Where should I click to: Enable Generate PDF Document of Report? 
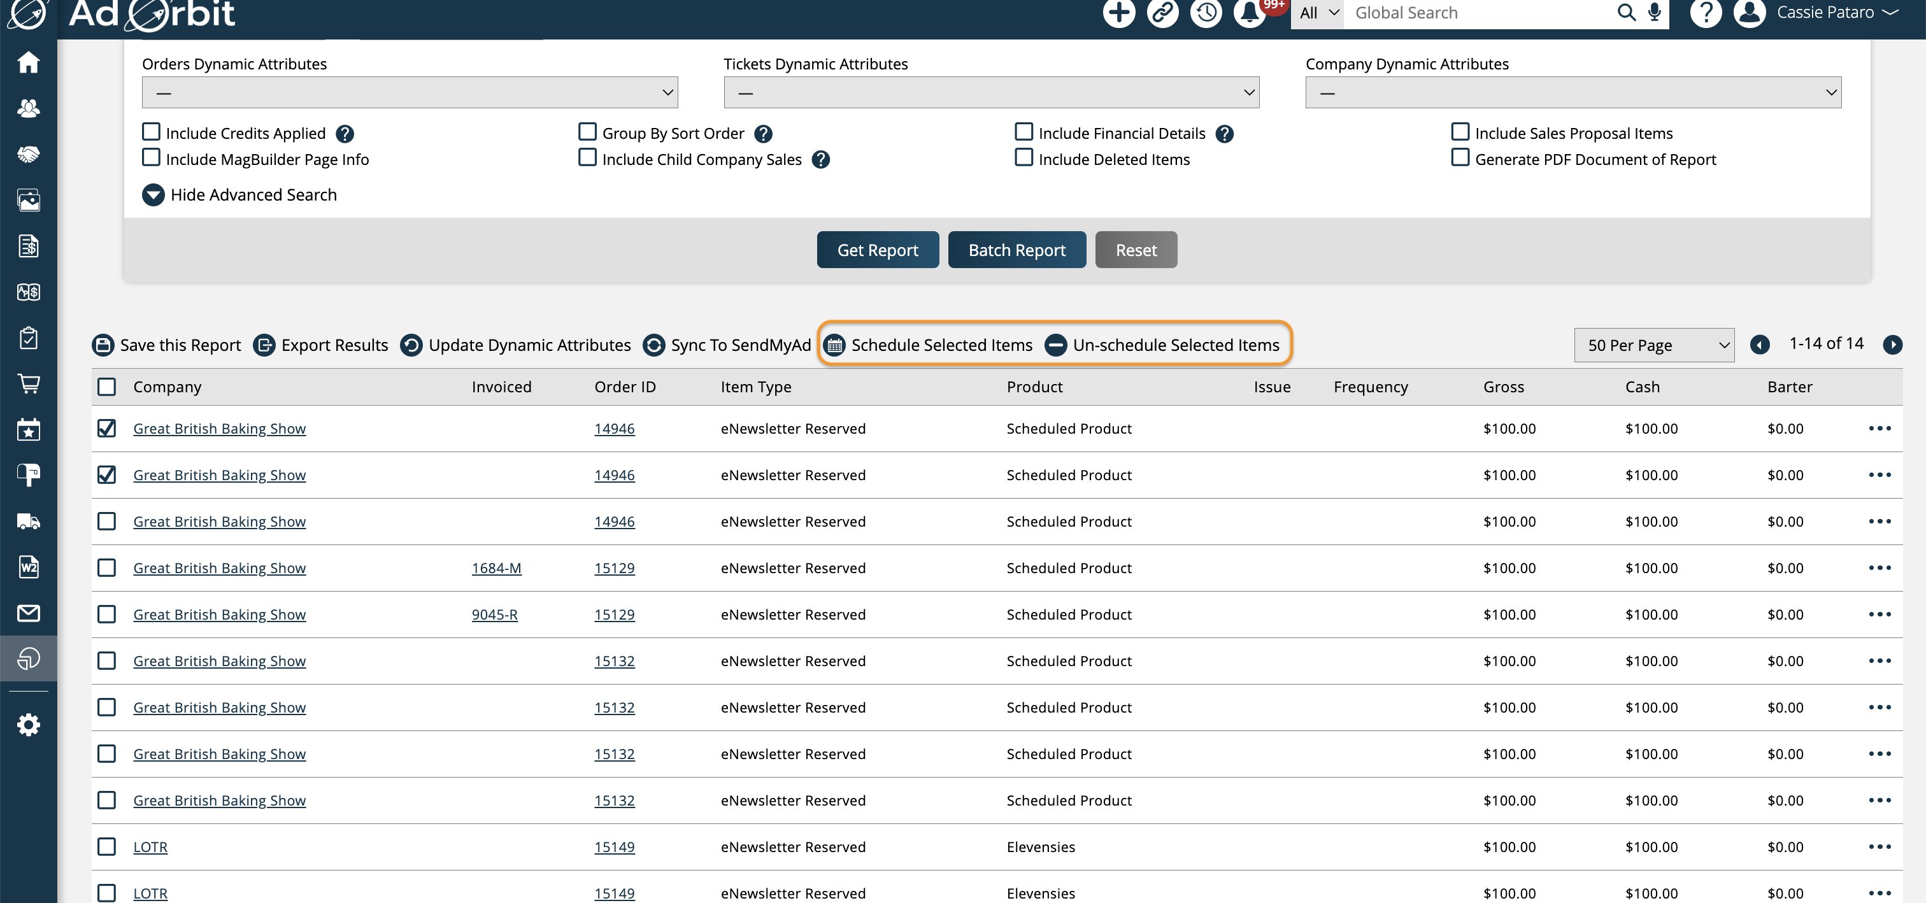point(1460,158)
